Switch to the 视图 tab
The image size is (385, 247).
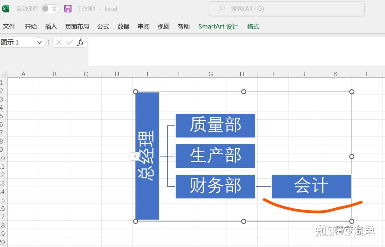pos(163,26)
